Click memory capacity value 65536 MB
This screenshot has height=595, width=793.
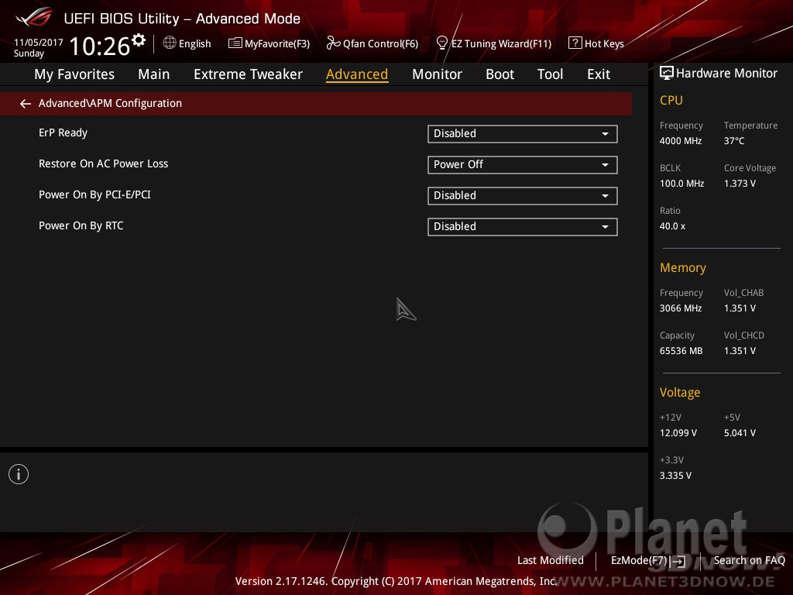pos(681,351)
